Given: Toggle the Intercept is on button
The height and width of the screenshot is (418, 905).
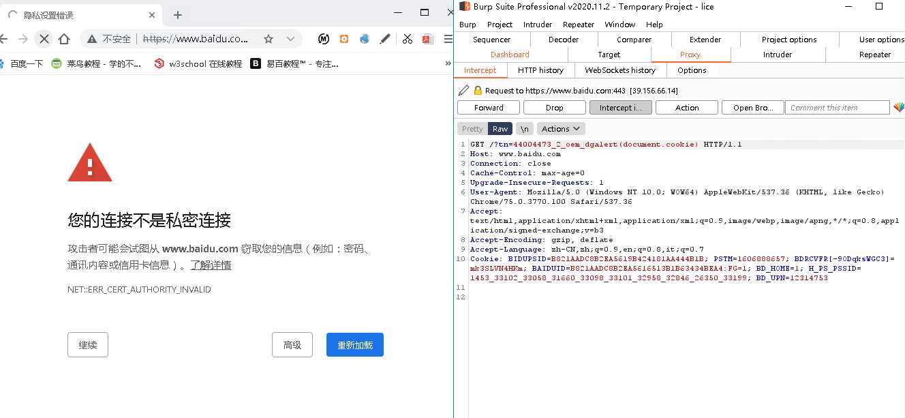Looking at the screenshot, I should click(621, 108).
